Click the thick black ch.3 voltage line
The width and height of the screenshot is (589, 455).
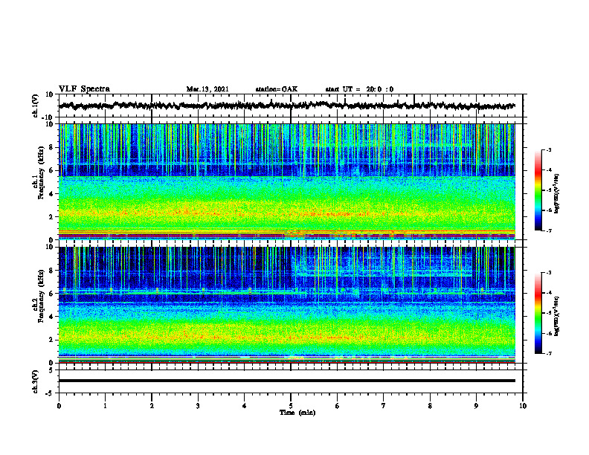(286, 381)
